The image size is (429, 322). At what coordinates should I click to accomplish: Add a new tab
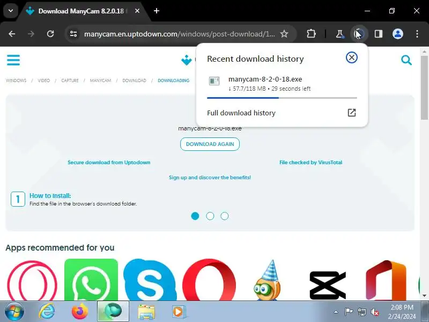pyautogui.click(x=157, y=11)
